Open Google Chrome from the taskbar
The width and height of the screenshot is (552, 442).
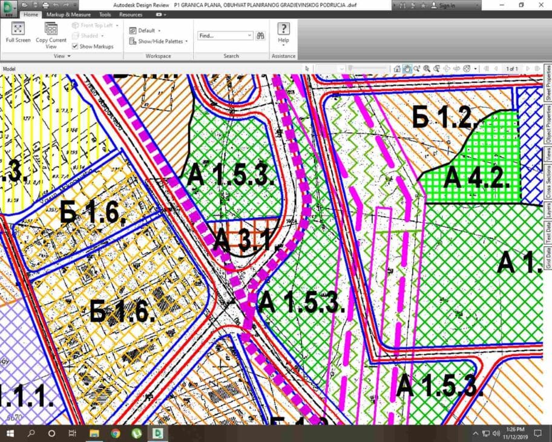click(x=116, y=434)
